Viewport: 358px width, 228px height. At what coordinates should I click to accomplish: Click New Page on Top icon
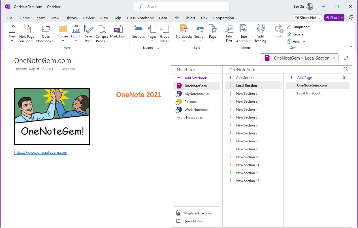point(27,29)
